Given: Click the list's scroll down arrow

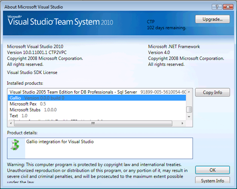Looking at the screenshot, I should (x=189, y=117).
